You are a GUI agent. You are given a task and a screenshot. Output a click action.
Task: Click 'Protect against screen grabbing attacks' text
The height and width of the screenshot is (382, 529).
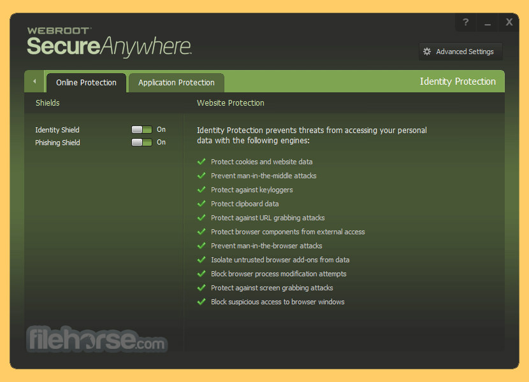[x=272, y=288]
